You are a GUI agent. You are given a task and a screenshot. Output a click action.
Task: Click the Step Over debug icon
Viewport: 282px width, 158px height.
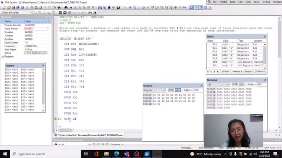point(157,7)
